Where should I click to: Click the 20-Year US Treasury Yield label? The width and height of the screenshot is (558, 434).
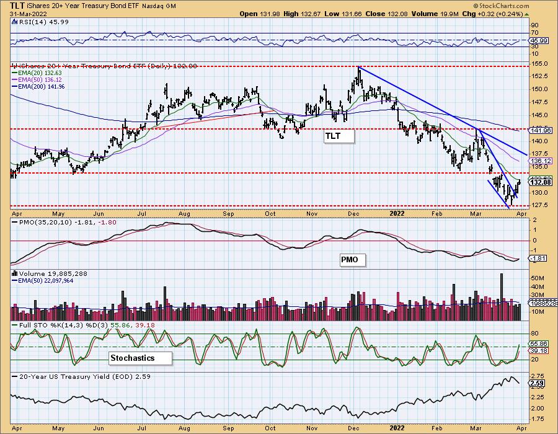[x=85, y=376]
